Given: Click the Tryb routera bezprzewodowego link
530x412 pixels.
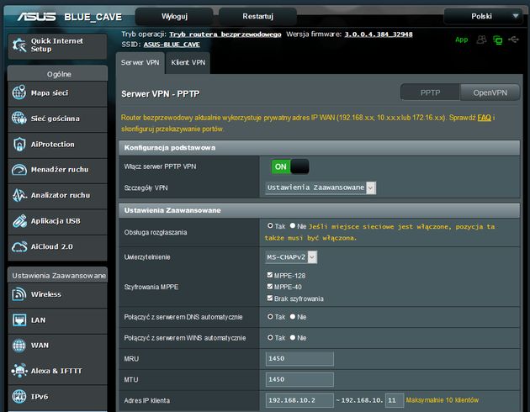Looking at the screenshot, I should tap(225, 34).
